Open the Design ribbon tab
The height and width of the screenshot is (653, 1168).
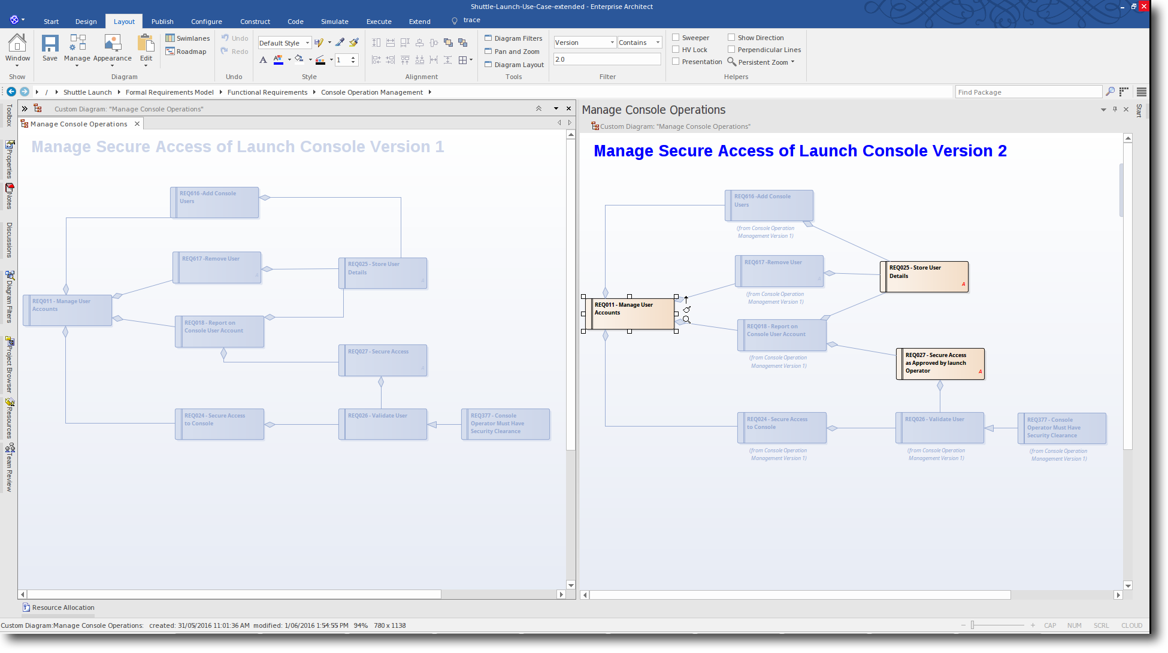(86, 22)
